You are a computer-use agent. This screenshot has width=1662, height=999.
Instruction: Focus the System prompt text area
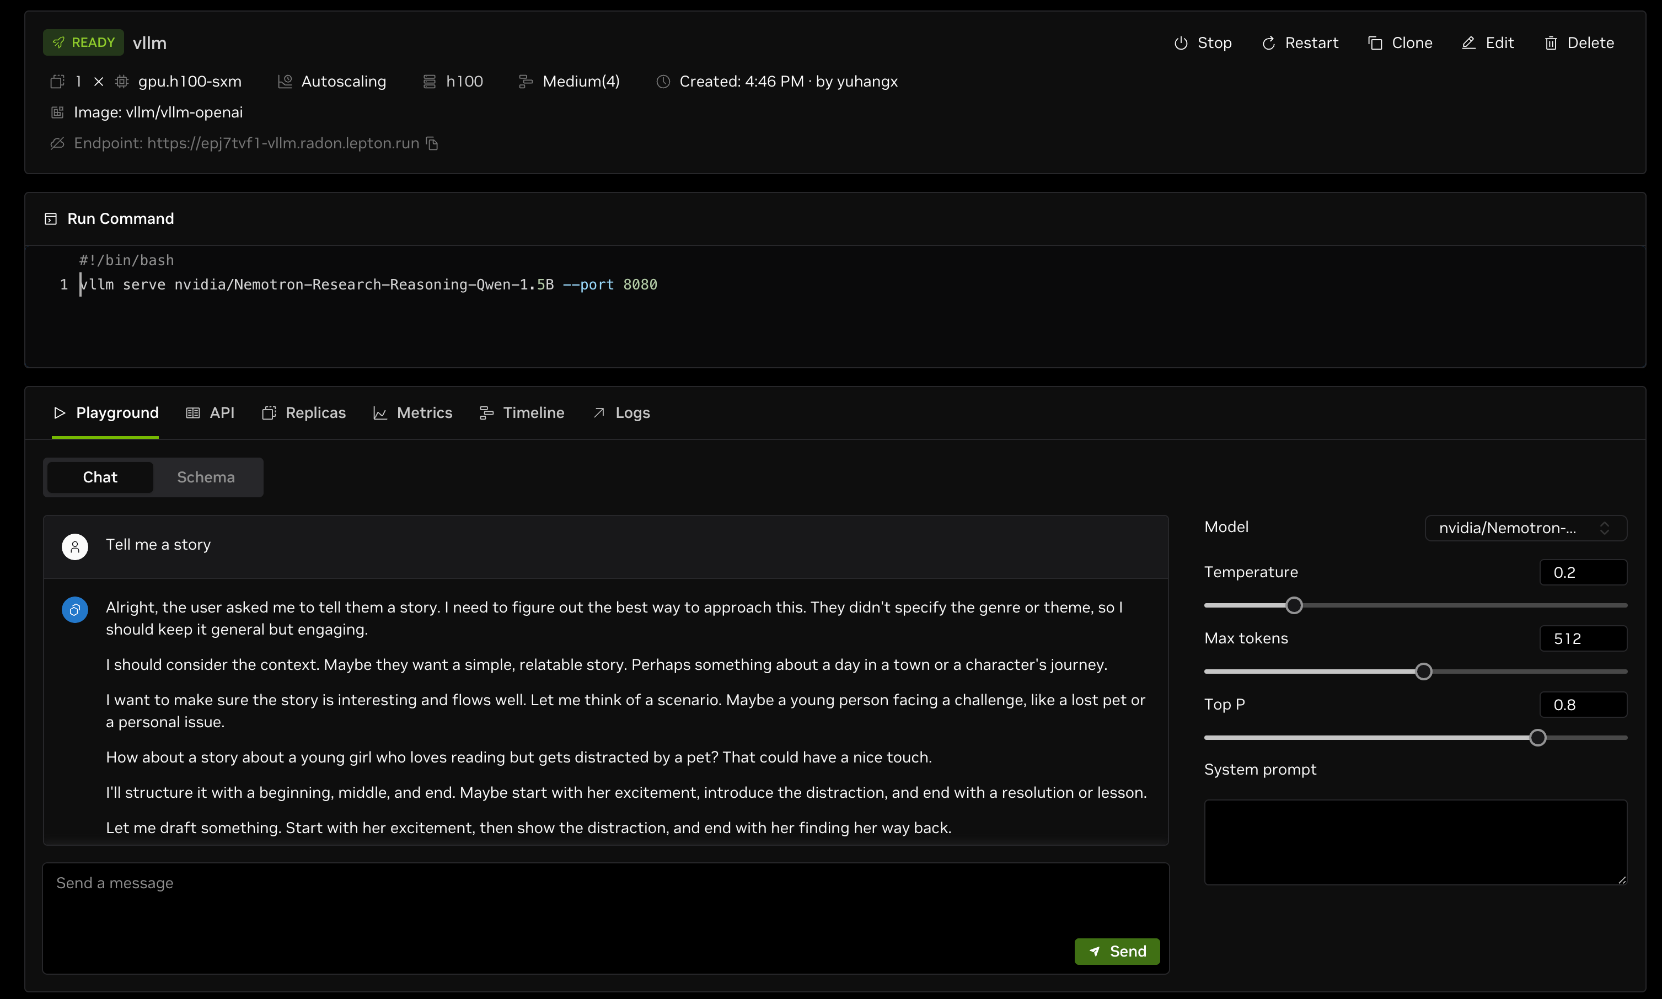1416,842
